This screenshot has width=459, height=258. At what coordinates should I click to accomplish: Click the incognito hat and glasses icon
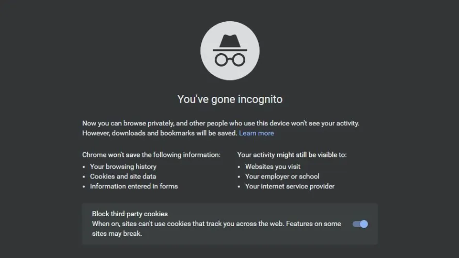point(230,51)
